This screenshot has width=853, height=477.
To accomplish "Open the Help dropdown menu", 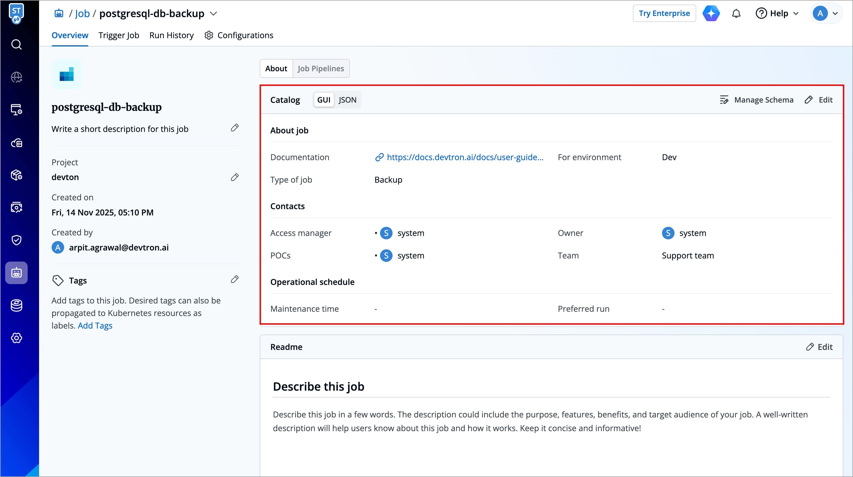I will 777,14.
